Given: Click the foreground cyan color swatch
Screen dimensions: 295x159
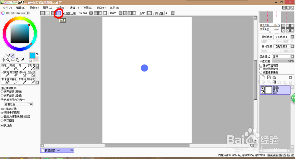Looking at the screenshot, I should (32, 55).
